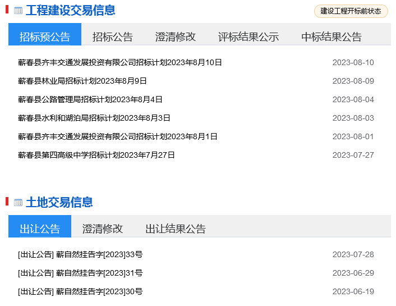396x306 pixels.
Task: Open the 澄清修改 tab under 土地交易信息
Action: (x=102, y=229)
